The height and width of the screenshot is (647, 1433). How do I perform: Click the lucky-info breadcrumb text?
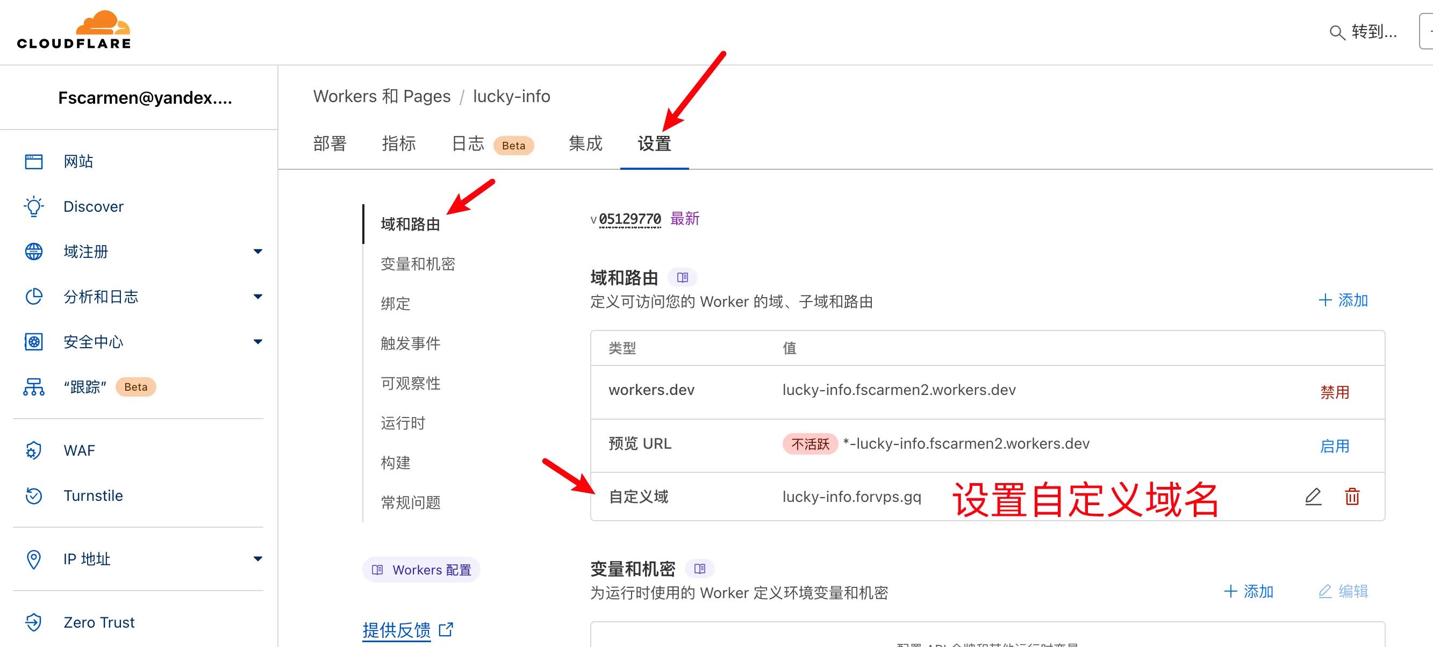[x=511, y=96]
